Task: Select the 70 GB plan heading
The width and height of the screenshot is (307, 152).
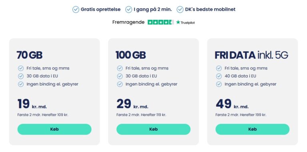Action: point(30,55)
